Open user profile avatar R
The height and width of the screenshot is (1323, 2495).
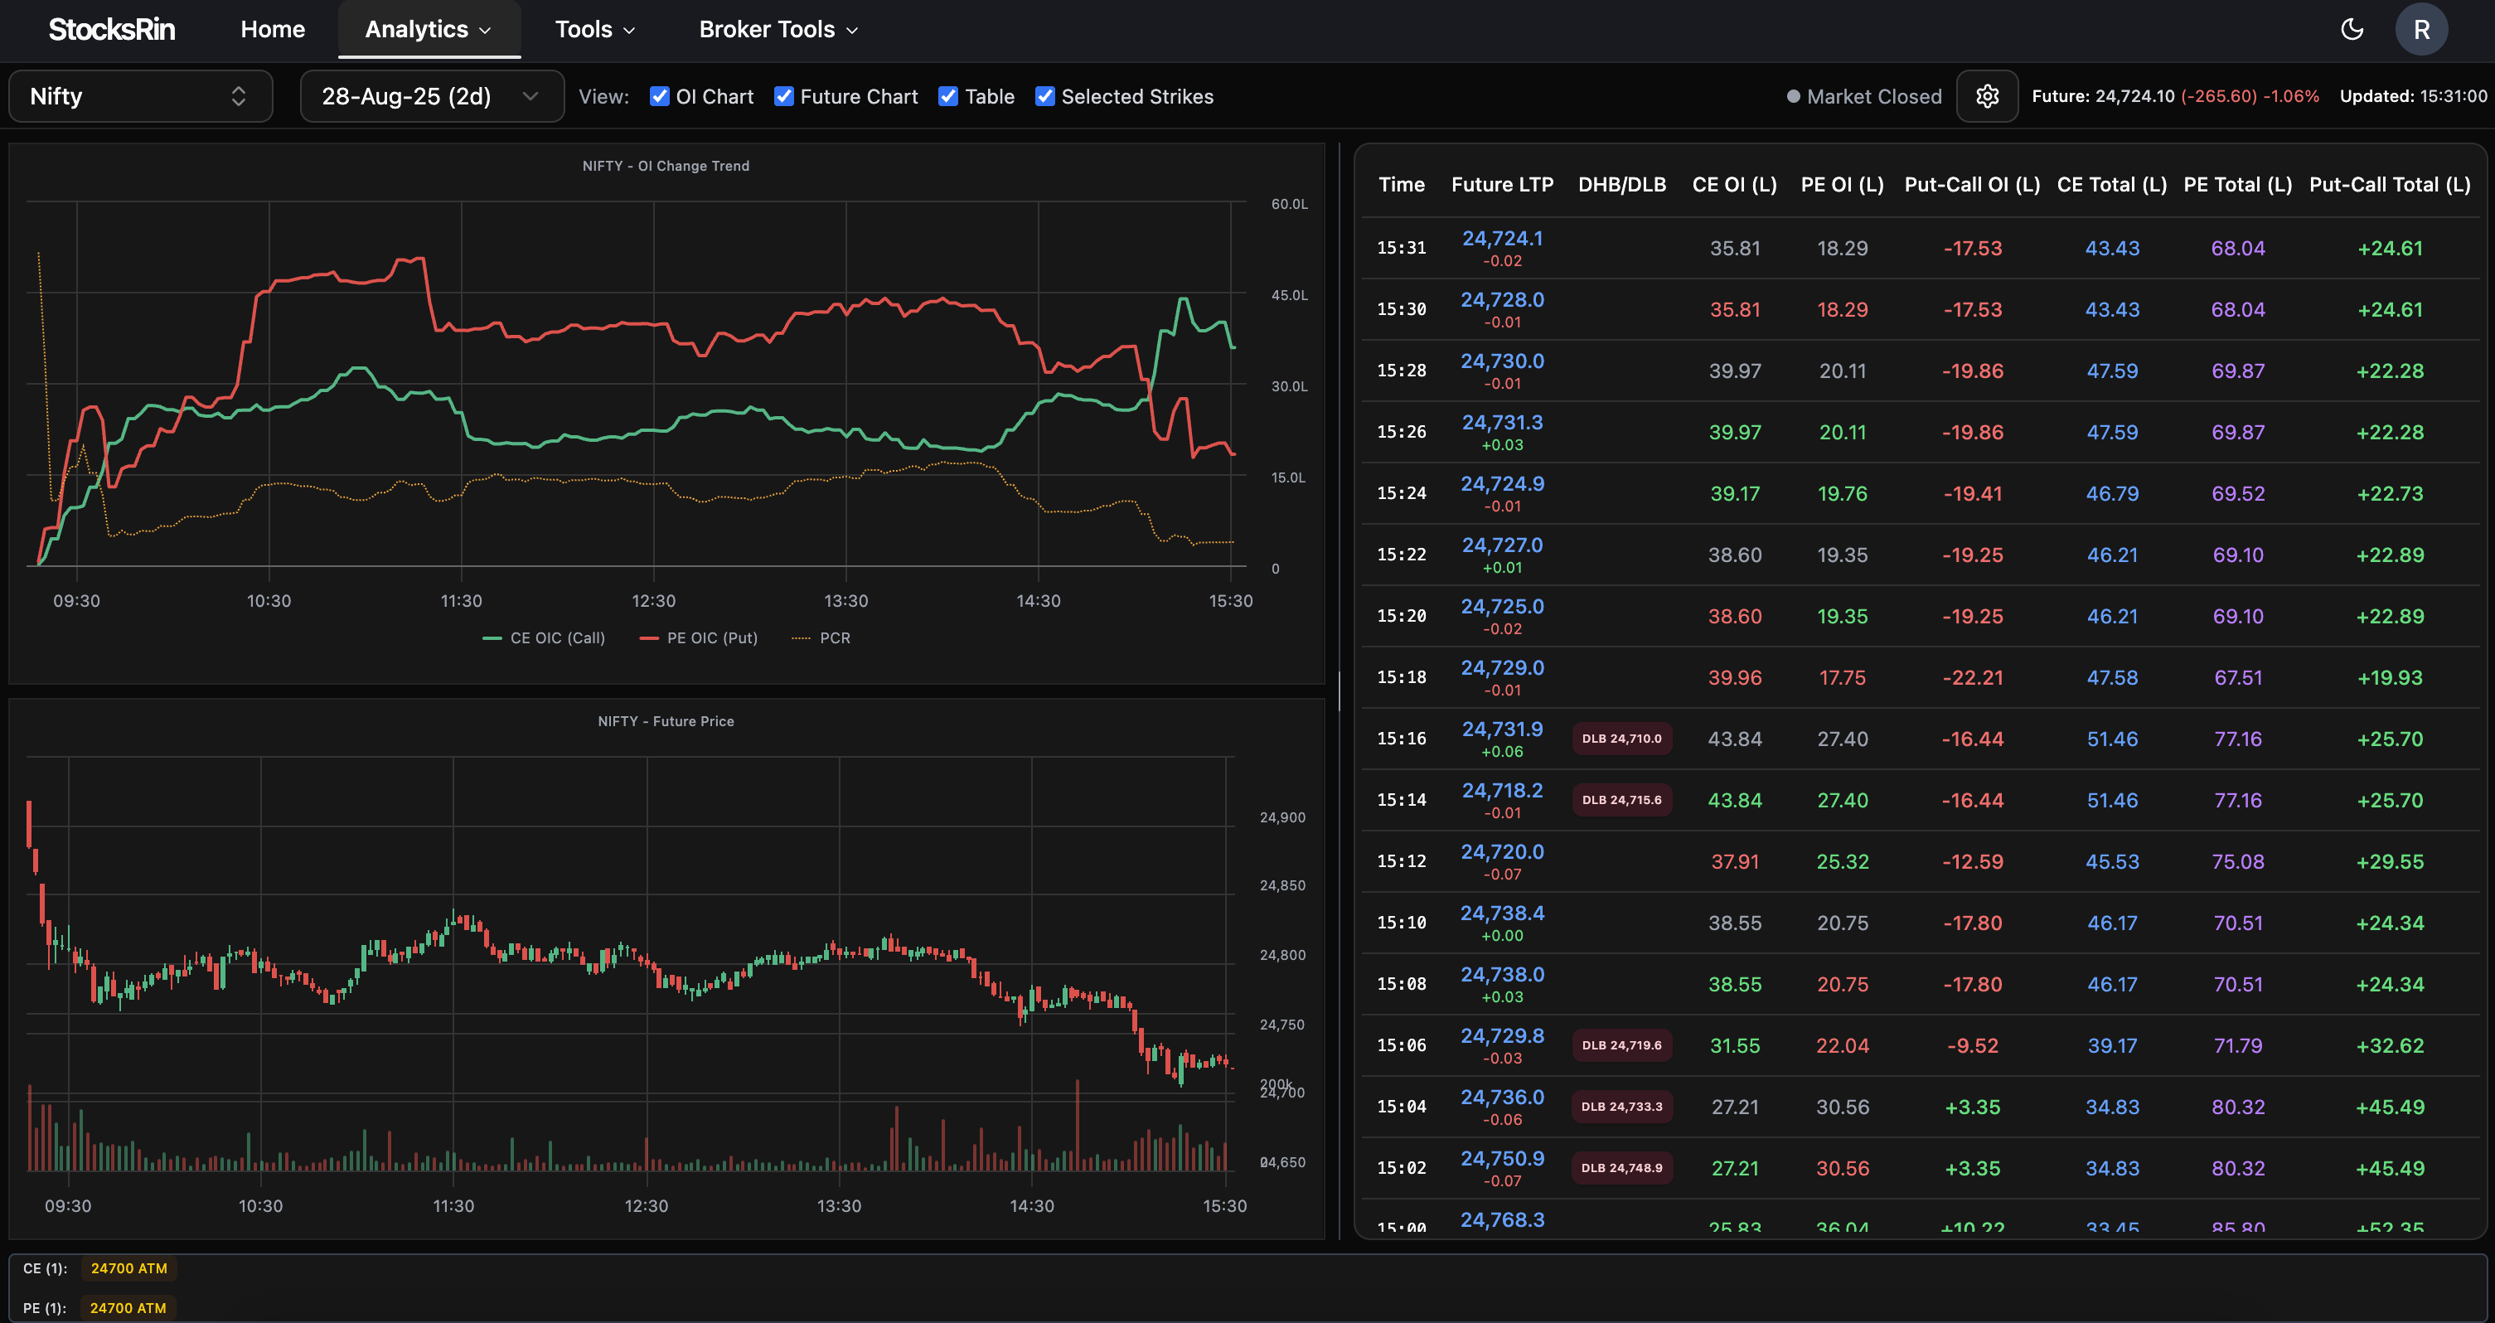(x=2421, y=29)
